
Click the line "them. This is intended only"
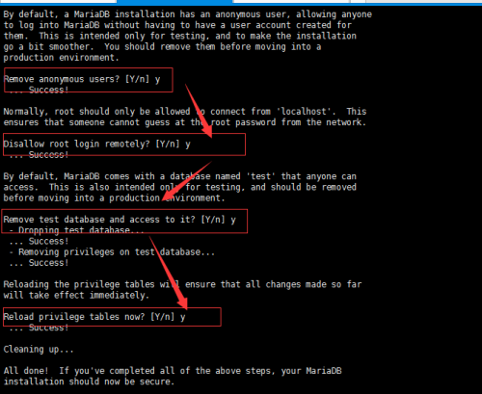click(180, 36)
